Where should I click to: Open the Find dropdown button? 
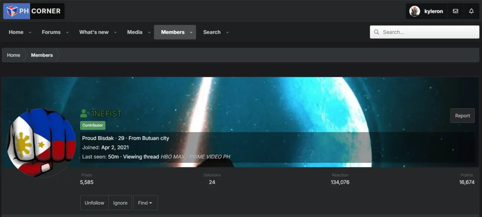tap(145, 203)
